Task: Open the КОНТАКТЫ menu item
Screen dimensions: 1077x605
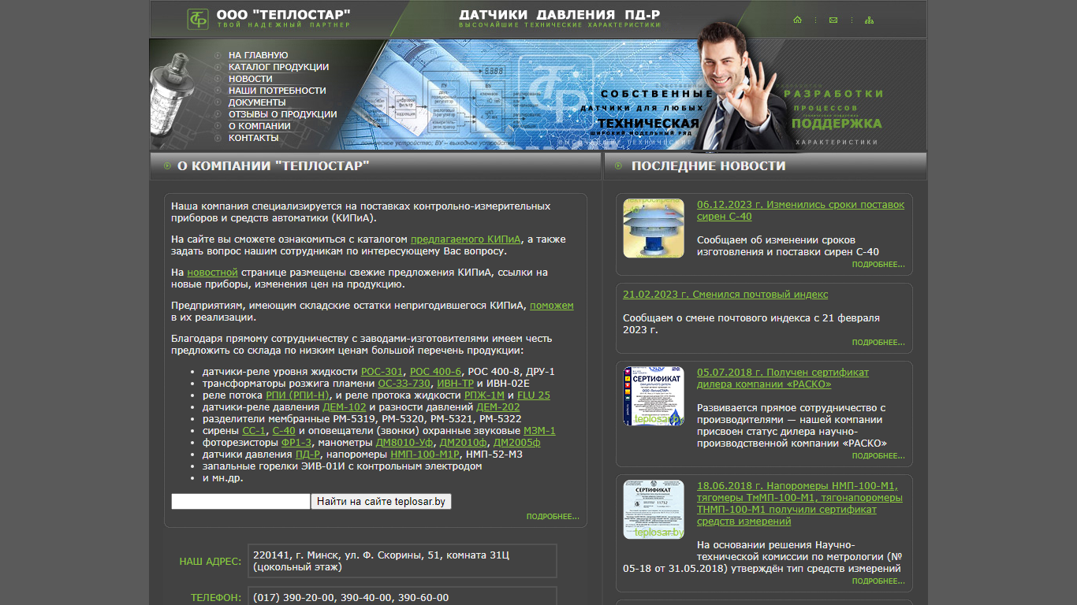Action: pos(253,138)
